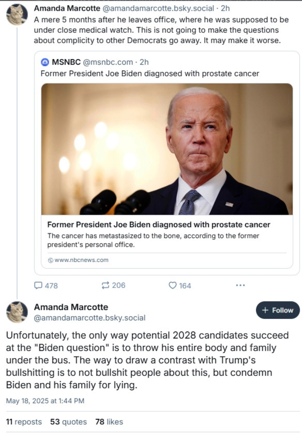Open the parent post's 2h timestamp beside Amanda's handle
Image resolution: width=302 pixels, height=433 pixels.
[225, 8]
